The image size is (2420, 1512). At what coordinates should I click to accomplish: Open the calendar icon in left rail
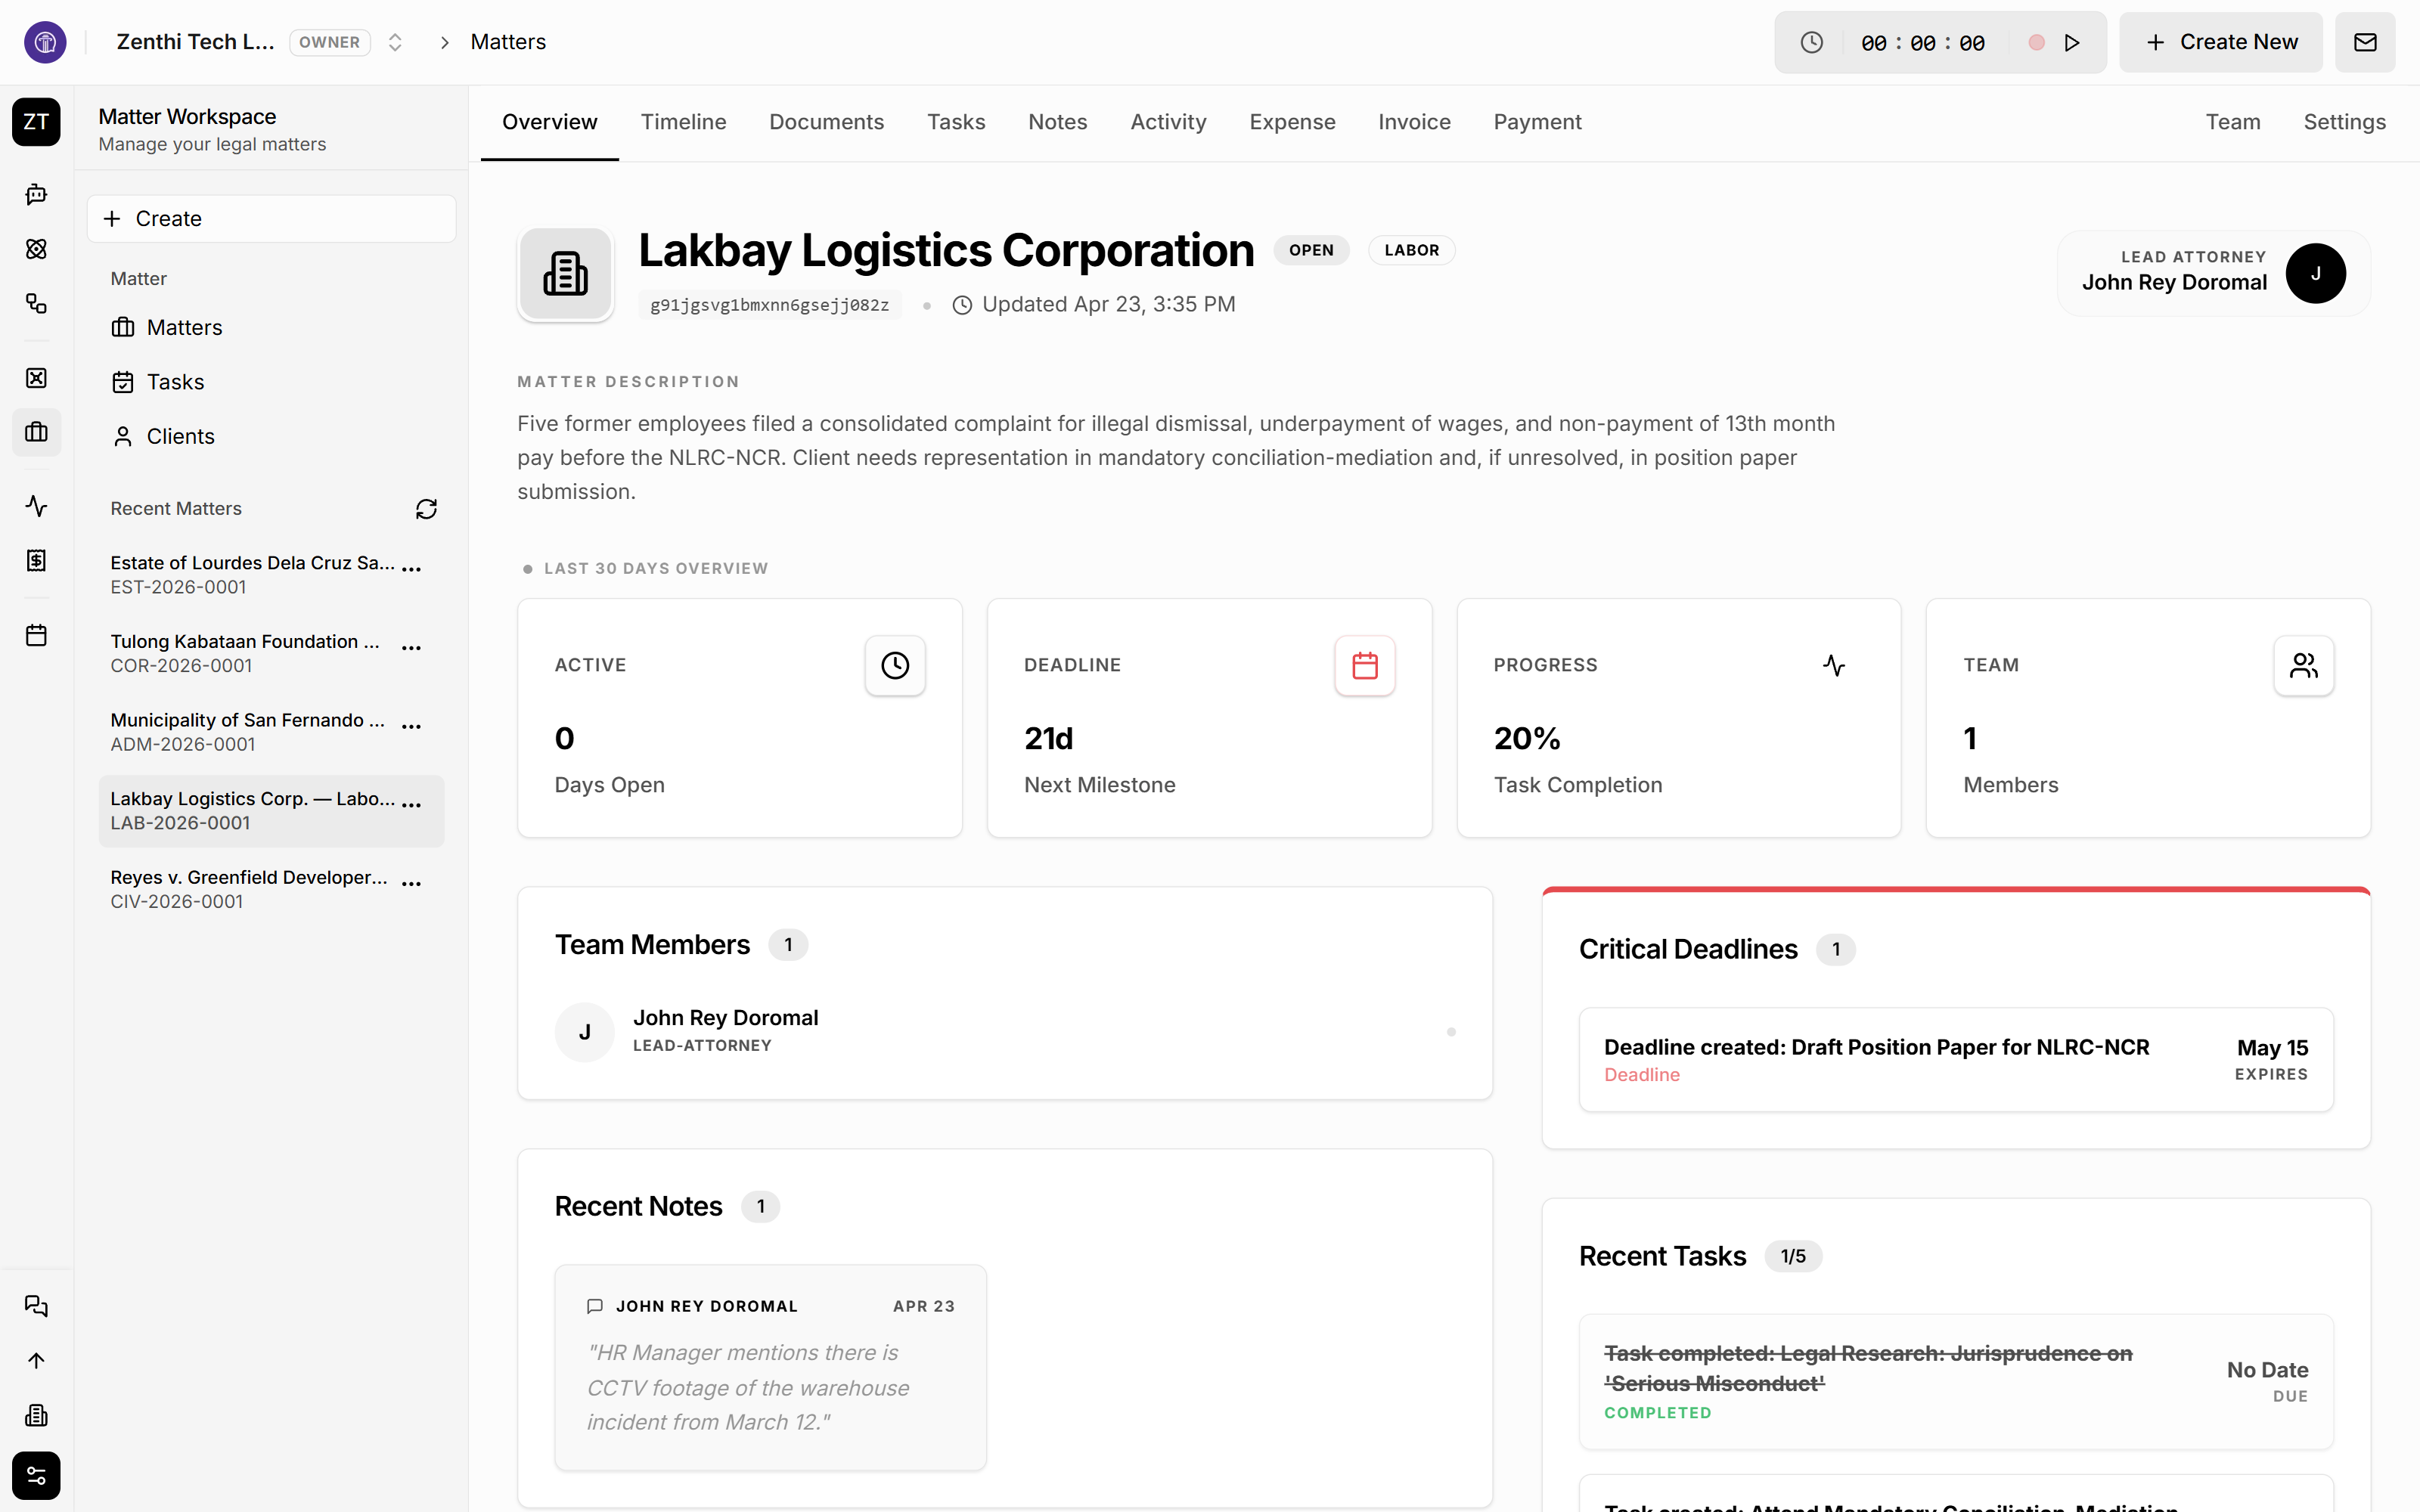pos(36,635)
